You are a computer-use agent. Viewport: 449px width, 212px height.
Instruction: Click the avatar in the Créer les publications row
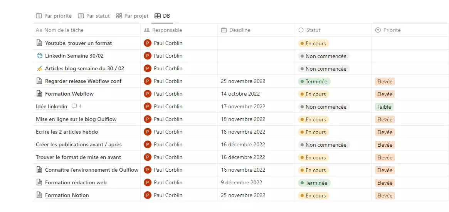tap(148, 145)
